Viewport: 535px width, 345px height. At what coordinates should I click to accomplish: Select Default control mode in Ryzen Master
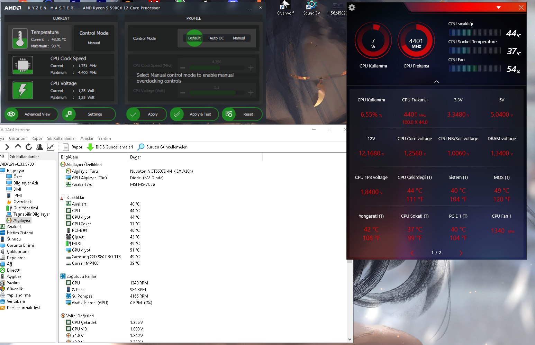(x=194, y=38)
